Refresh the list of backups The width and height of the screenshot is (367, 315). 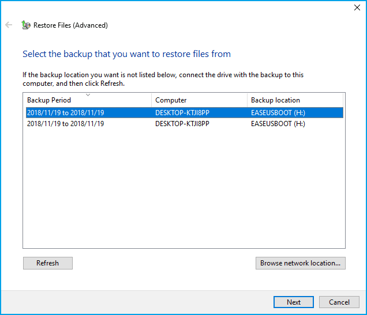(x=48, y=263)
